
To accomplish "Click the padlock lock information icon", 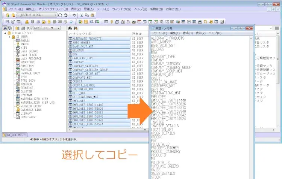I will tap(44, 22).
